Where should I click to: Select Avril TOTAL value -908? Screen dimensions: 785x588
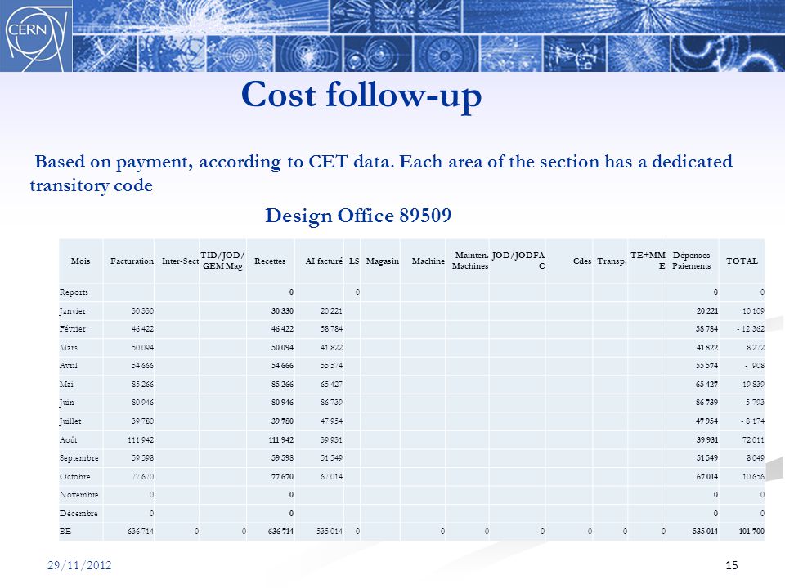755,366
